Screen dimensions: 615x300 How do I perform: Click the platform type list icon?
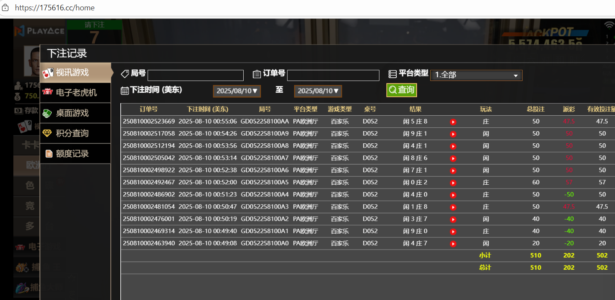(392, 74)
